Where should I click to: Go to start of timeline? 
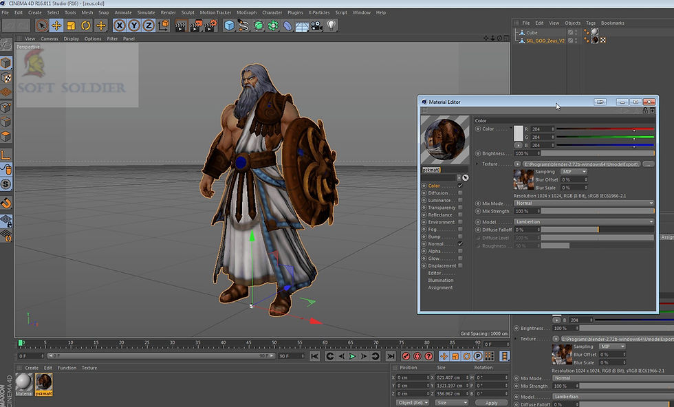(315, 356)
